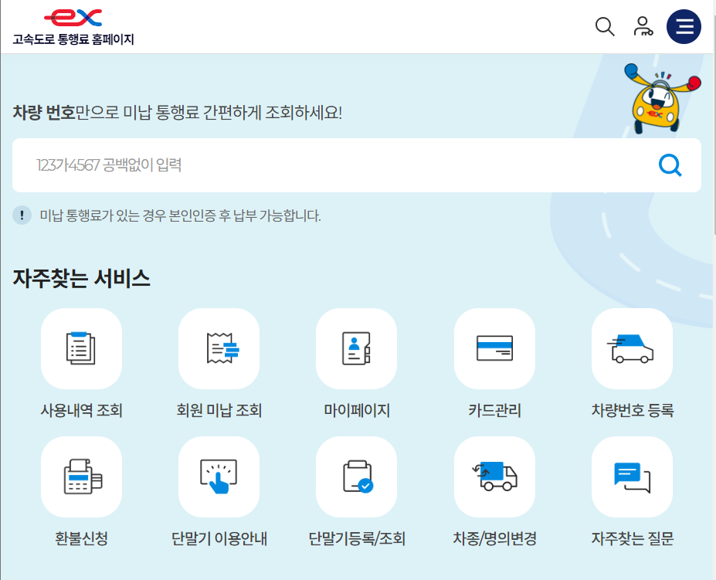Click the 자주찾는 질문 label

pos(633,538)
